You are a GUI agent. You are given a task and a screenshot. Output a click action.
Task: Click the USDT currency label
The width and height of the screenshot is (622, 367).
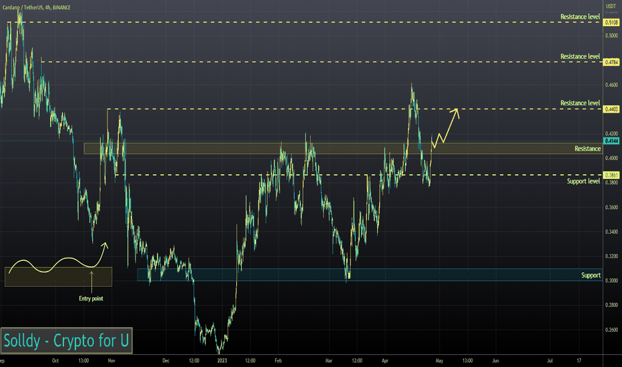point(611,6)
